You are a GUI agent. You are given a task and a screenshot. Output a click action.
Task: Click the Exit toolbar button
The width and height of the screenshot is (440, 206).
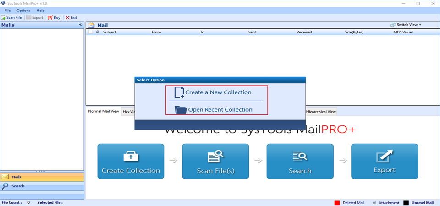[71, 17]
